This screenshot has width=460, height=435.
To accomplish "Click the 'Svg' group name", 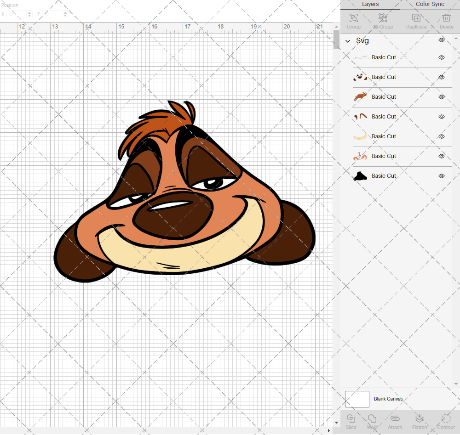I will pos(362,41).
